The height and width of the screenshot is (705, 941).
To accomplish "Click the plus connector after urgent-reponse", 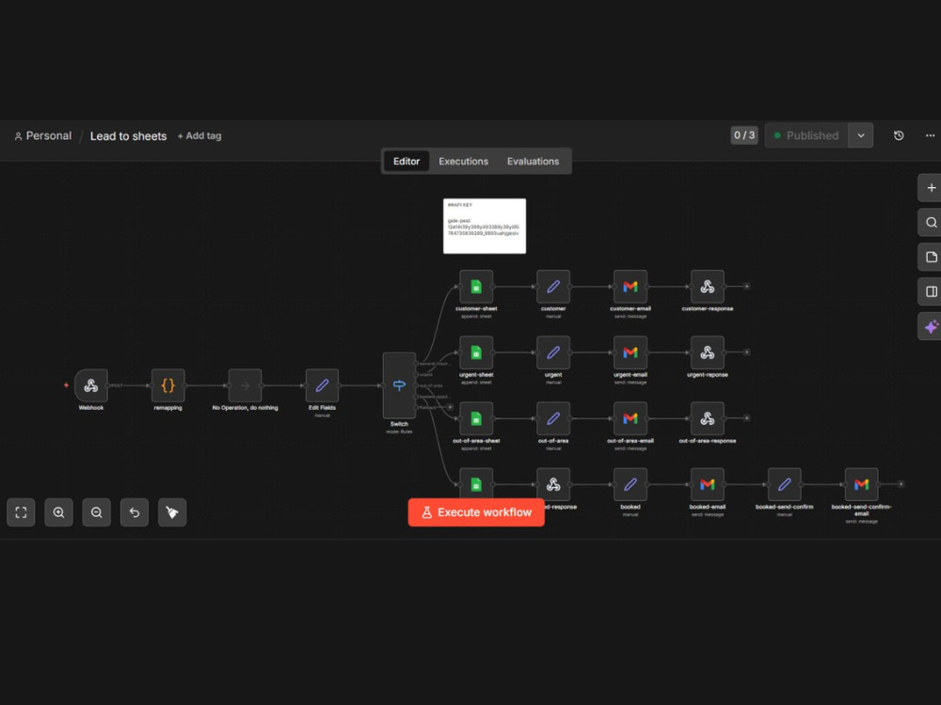I will tap(746, 352).
